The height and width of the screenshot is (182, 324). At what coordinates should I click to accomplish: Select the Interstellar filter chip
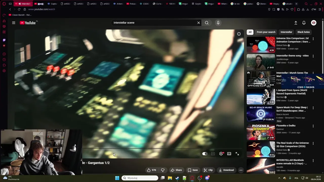click(286, 32)
